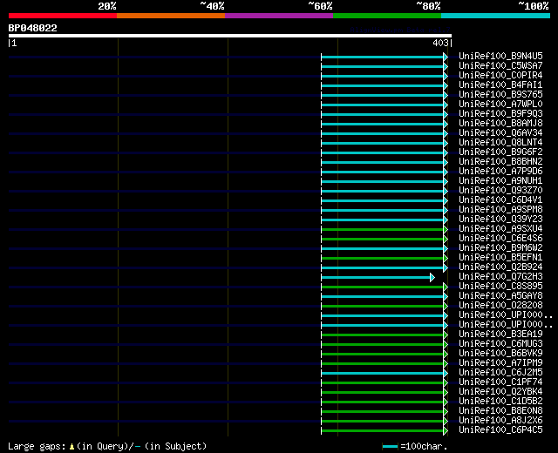Select the UniRef100_B3EA19 label

[500, 335]
